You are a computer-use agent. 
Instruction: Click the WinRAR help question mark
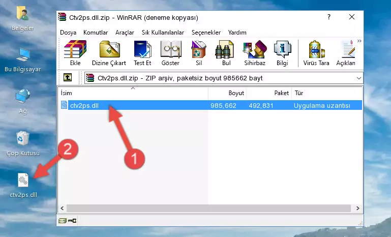(329, 17)
